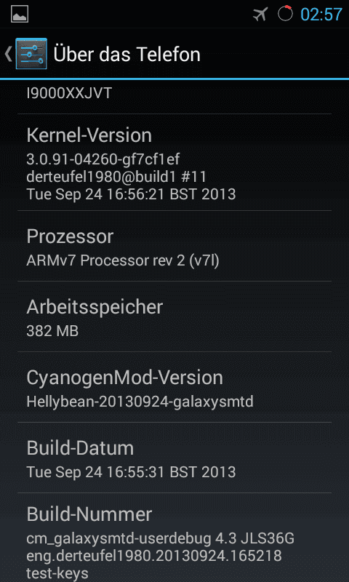Tap the derteufel1980@build1 #11 kernel line
The height and width of the screenshot is (582, 349).
(x=116, y=177)
